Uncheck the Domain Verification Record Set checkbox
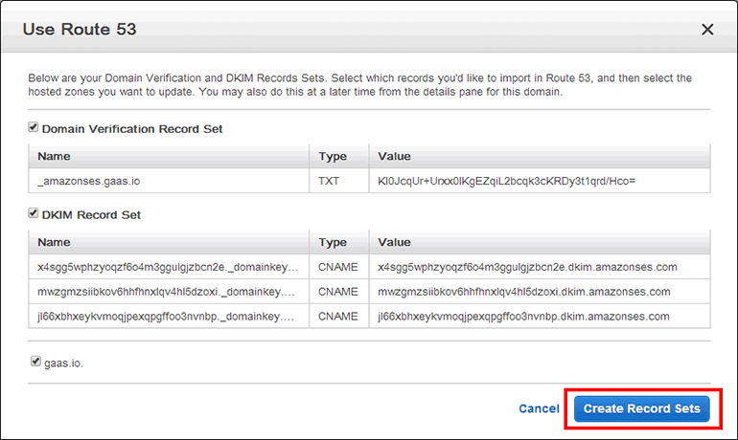This screenshot has width=738, height=440. [34, 127]
